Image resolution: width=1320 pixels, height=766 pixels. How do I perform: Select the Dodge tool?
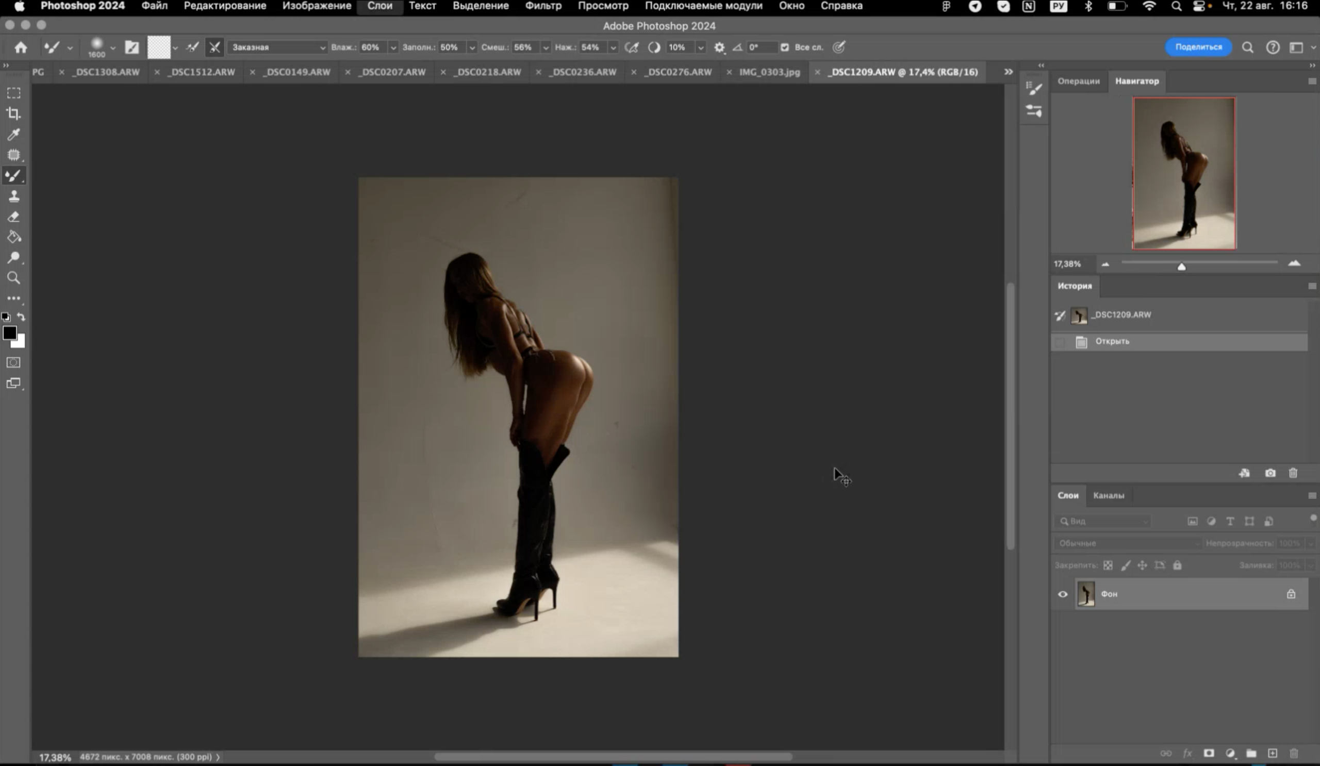click(x=13, y=258)
